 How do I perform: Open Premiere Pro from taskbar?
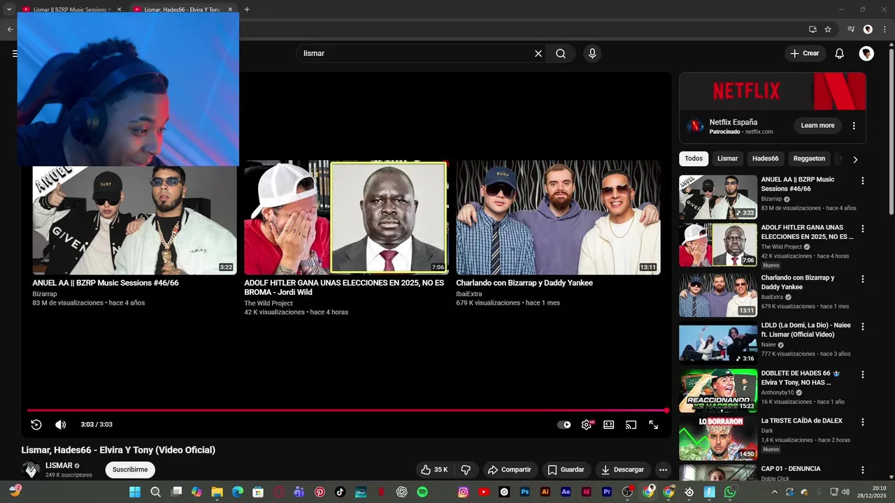[x=607, y=492]
